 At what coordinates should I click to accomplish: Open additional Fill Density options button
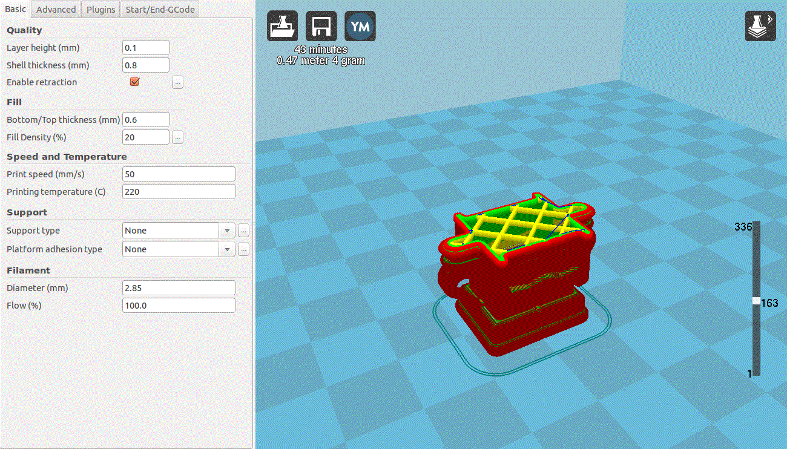177,137
